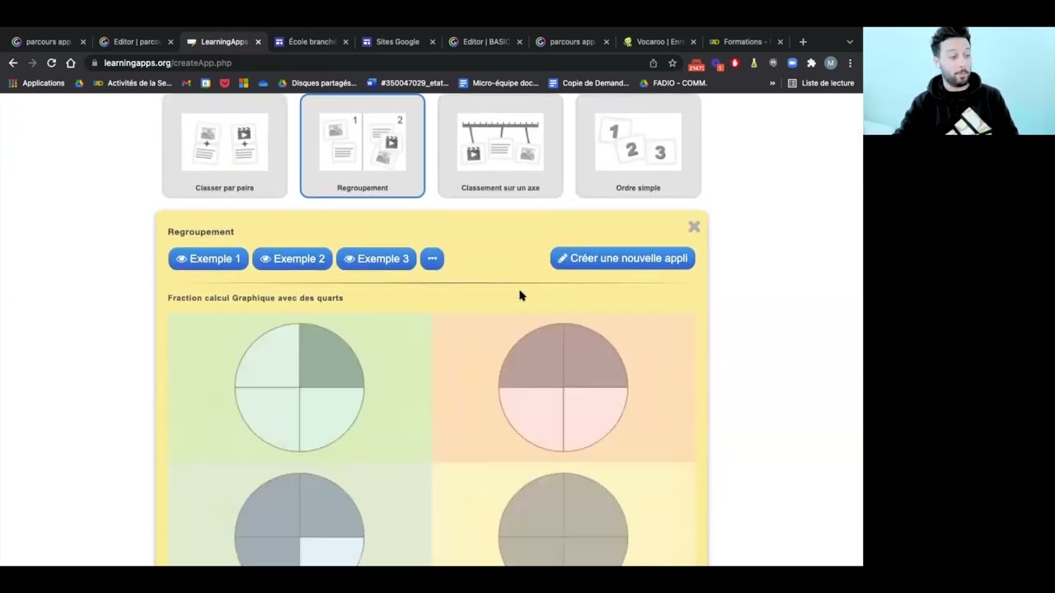Click the pink half-shaded pie chart
The image size is (1055, 593).
563,387
